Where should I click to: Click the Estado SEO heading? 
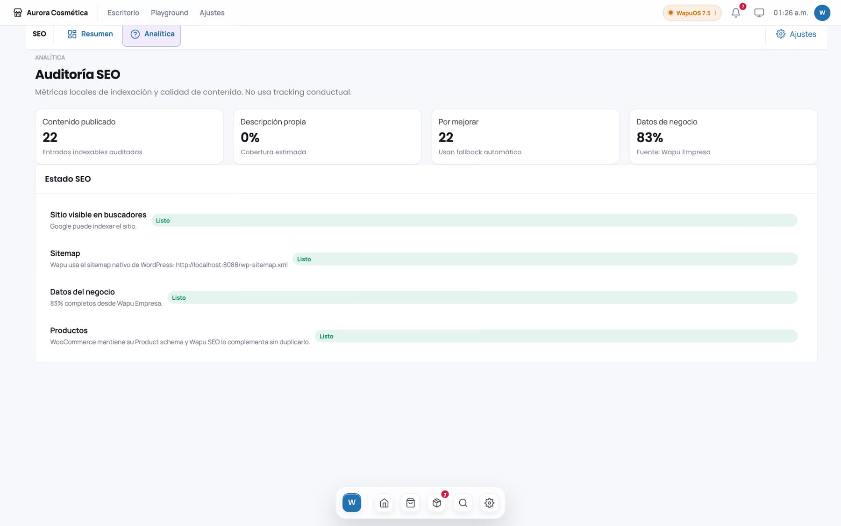coord(68,179)
